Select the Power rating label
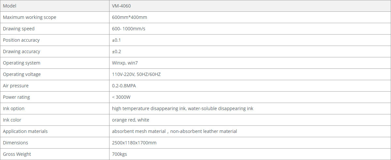 [16, 97]
